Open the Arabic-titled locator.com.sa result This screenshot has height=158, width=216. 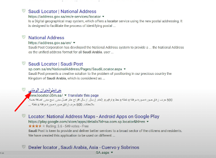[x=45, y=90]
